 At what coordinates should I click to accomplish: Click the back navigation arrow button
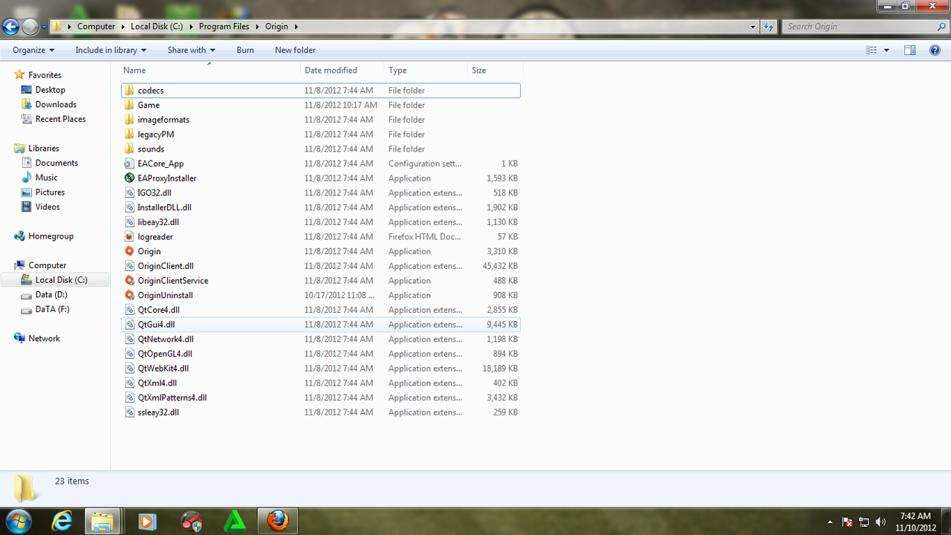pos(10,27)
